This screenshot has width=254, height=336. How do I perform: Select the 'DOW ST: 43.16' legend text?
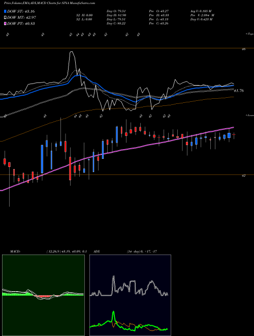[x=21, y=12]
